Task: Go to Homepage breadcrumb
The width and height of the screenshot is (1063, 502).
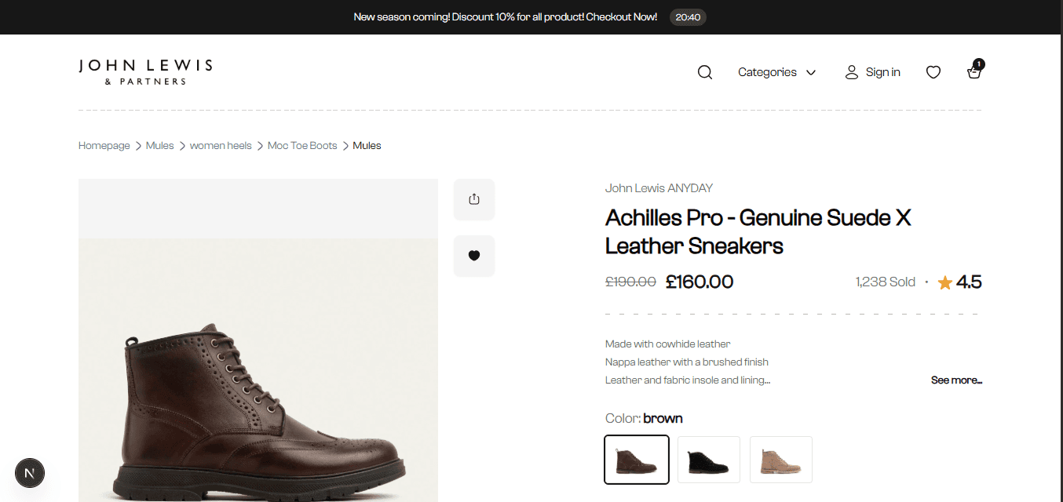Action: (104, 146)
